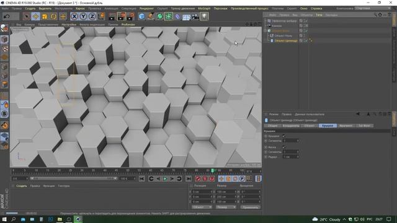This screenshot has width=397, height=223.
Task: Click the S workplane icon in left palette
Action: pyautogui.click(x=4, y=114)
